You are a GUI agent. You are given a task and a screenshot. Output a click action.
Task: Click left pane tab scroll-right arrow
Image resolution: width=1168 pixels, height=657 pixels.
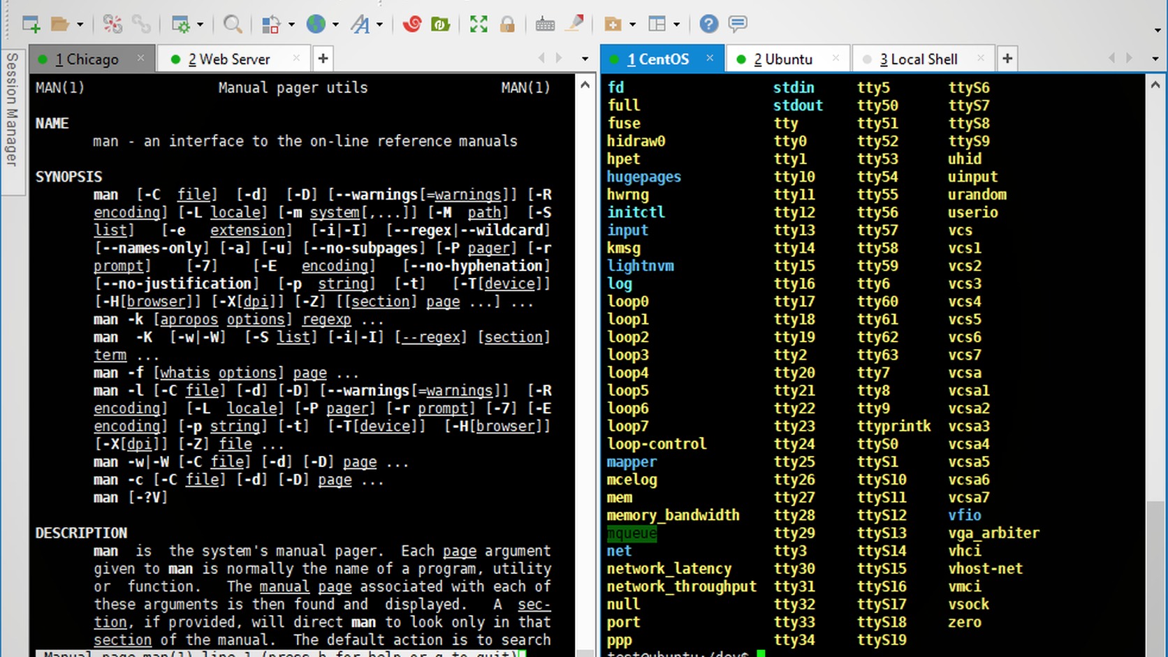pos(559,59)
